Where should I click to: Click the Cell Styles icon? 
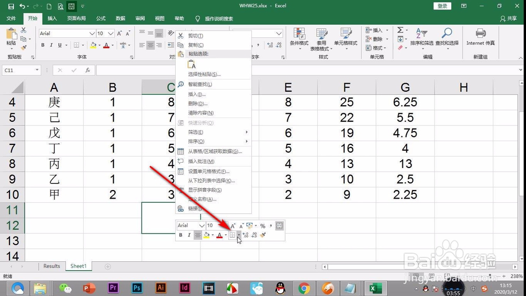click(x=346, y=34)
